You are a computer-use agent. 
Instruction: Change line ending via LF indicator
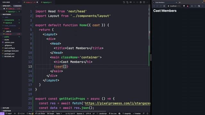coord(94,114)
